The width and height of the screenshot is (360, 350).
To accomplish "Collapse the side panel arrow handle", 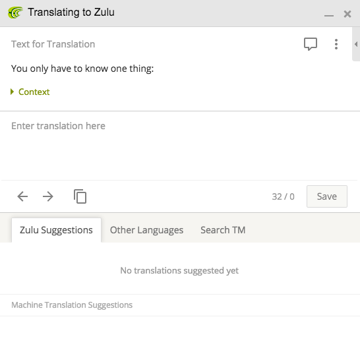I will point(356,44).
